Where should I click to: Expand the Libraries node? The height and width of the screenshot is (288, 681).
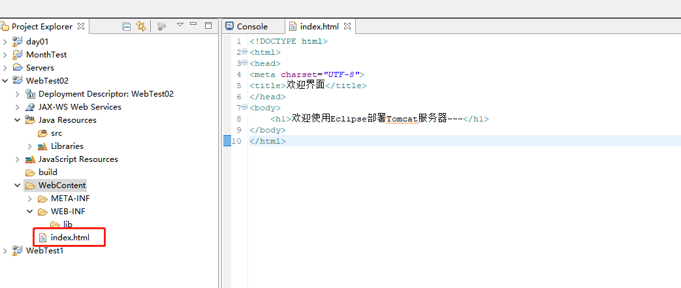tap(30, 146)
